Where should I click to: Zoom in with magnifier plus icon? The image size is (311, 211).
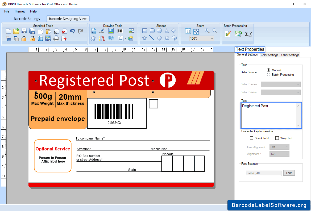[x=207, y=31]
